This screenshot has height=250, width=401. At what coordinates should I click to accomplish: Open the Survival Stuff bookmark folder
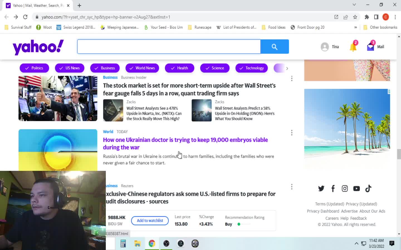click(x=18, y=27)
